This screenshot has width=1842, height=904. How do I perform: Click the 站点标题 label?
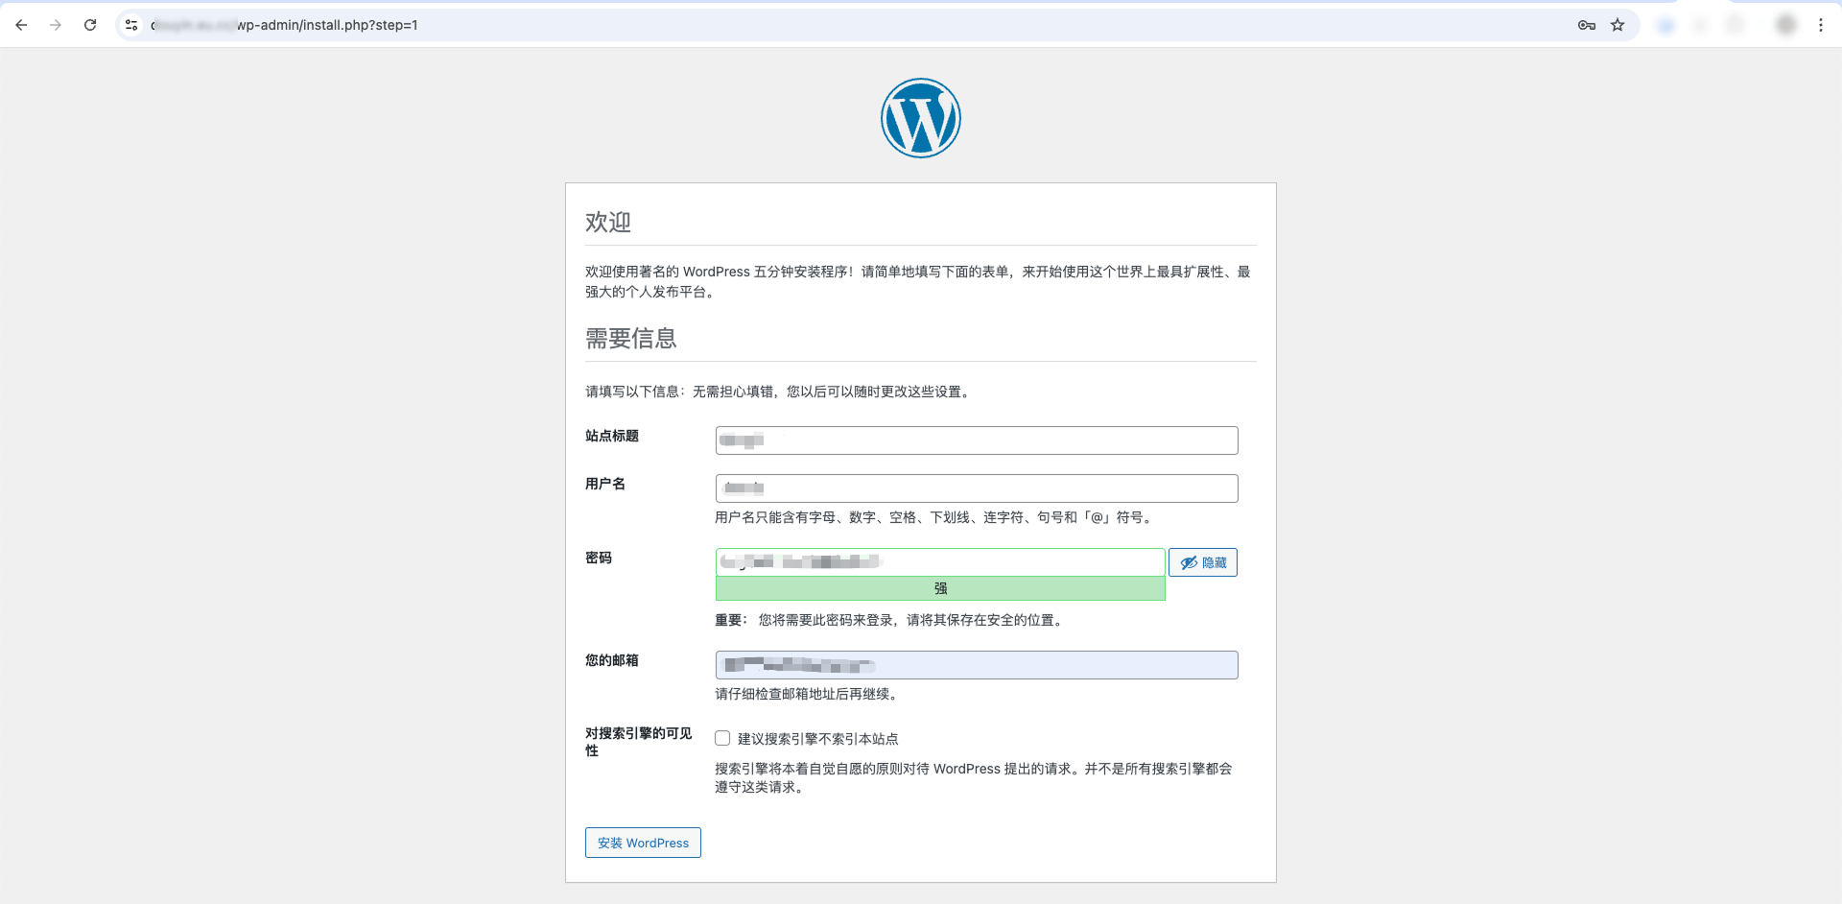pyautogui.click(x=612, y=436)
